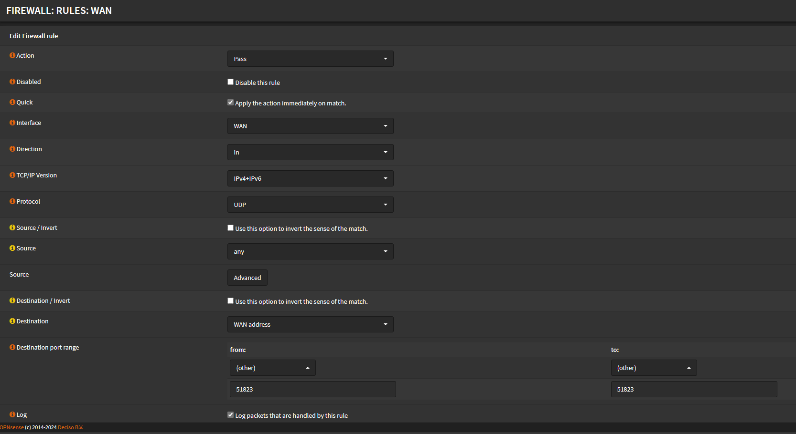This screenshot has height=434, width=796.
Task: Click the info icon beside Destination port range
Action: [12, 347]
